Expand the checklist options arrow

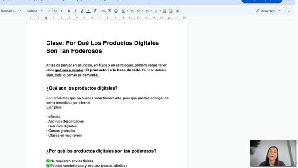click(x=143, y=11)
